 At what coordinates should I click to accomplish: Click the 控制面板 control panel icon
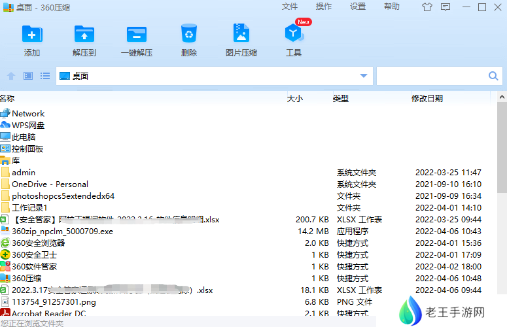point(5,148)
